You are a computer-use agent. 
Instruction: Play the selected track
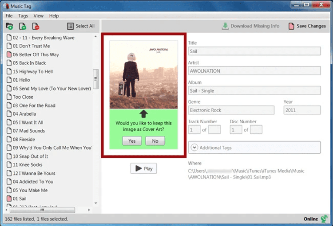click(x=143, y=168)
